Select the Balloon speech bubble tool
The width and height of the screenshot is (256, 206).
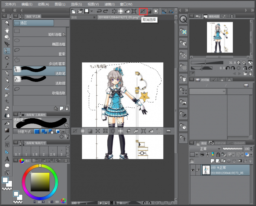(7, 165)
